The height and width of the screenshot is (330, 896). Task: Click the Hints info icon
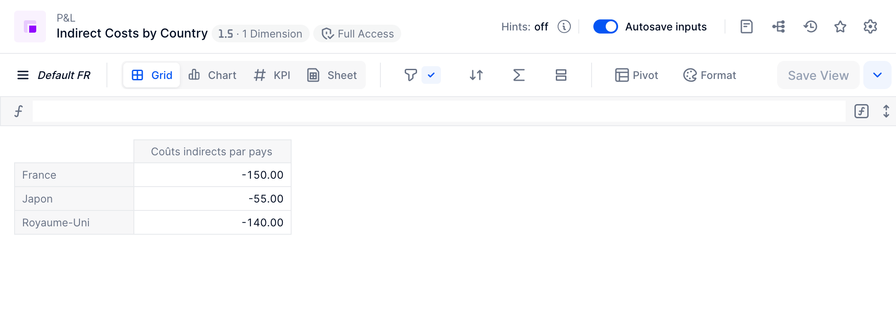(564, 26)
